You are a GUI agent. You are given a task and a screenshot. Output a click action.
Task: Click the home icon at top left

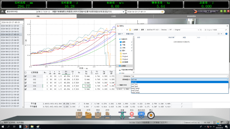pyautogui.click(x=3, y=12)
